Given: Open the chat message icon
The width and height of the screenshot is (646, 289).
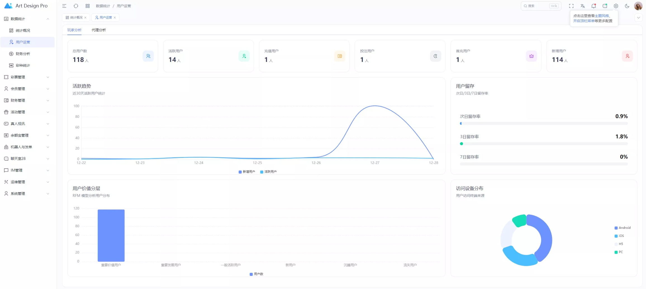Looking at the screenshot, I should coord(605,6).
